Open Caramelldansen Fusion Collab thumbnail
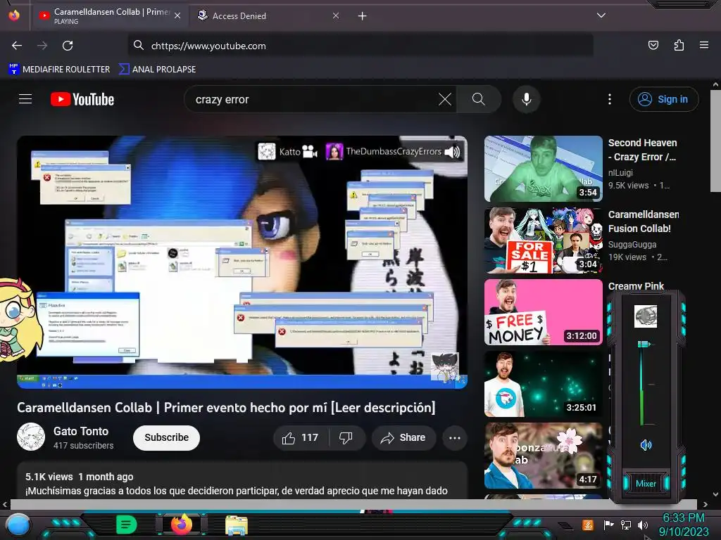Image resolution: width=721 pixels, height=540 pixels. [x=543, y=240]
